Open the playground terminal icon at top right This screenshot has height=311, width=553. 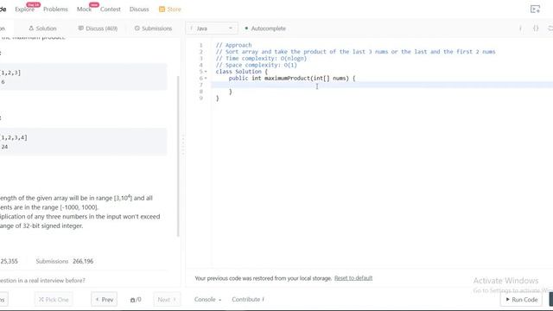(535, 10)
